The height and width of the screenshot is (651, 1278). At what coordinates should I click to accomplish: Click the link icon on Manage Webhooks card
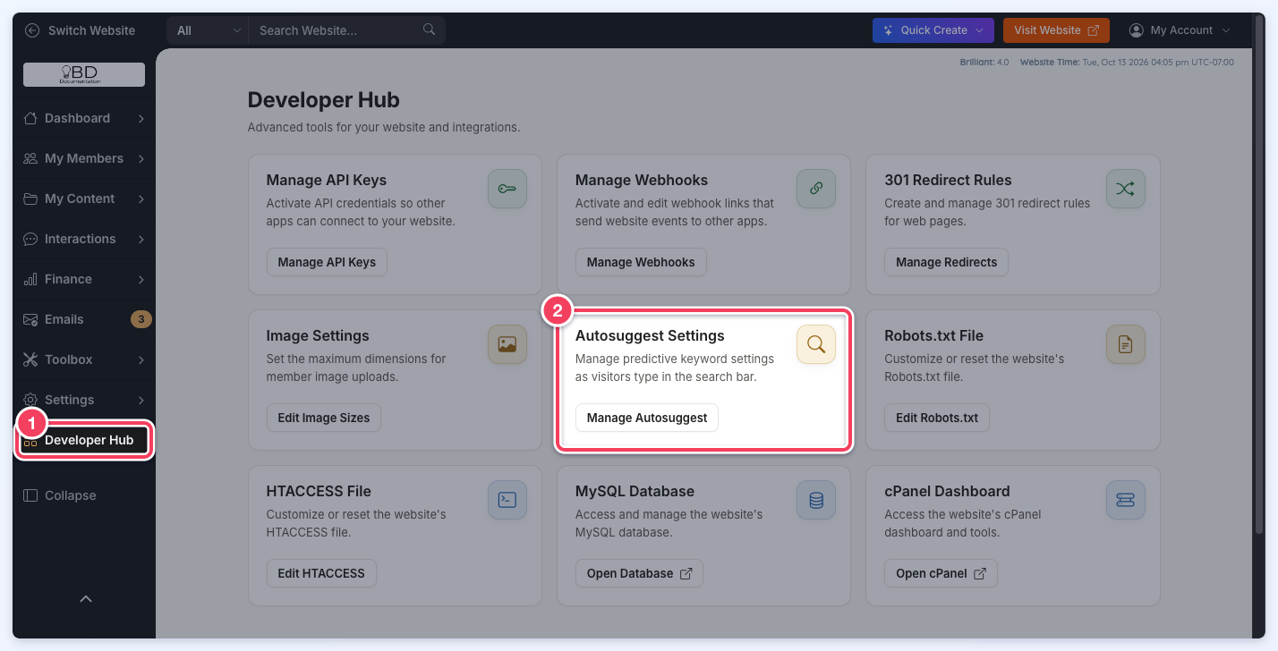tap(816, 189)
